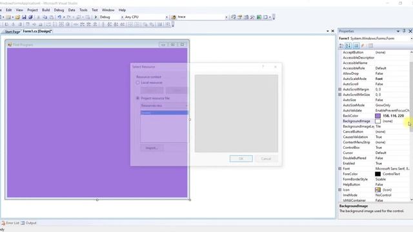The height and width of the screenshot is (232, 413).
Task: Show Events with the lightning bolt icon
Action: (363, 46)
